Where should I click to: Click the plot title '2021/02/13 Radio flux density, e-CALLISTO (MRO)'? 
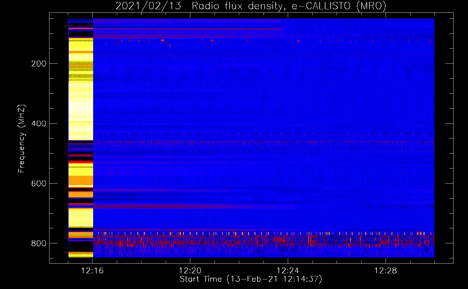click(251, 6)
